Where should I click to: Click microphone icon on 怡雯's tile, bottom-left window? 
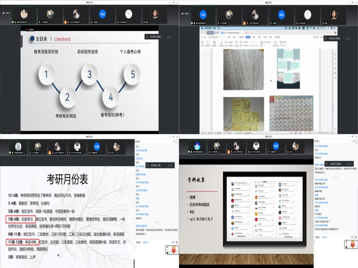coord(89,153)
